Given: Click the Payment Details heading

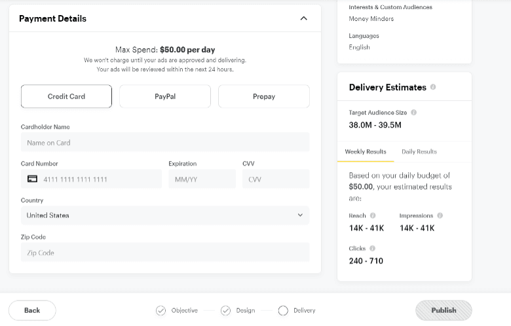Looking at the screenshot, I should 53,18.
